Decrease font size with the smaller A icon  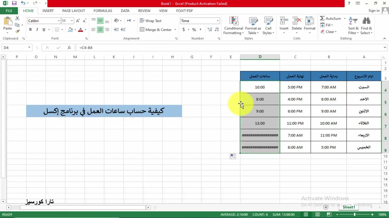[x=84, y=21]
